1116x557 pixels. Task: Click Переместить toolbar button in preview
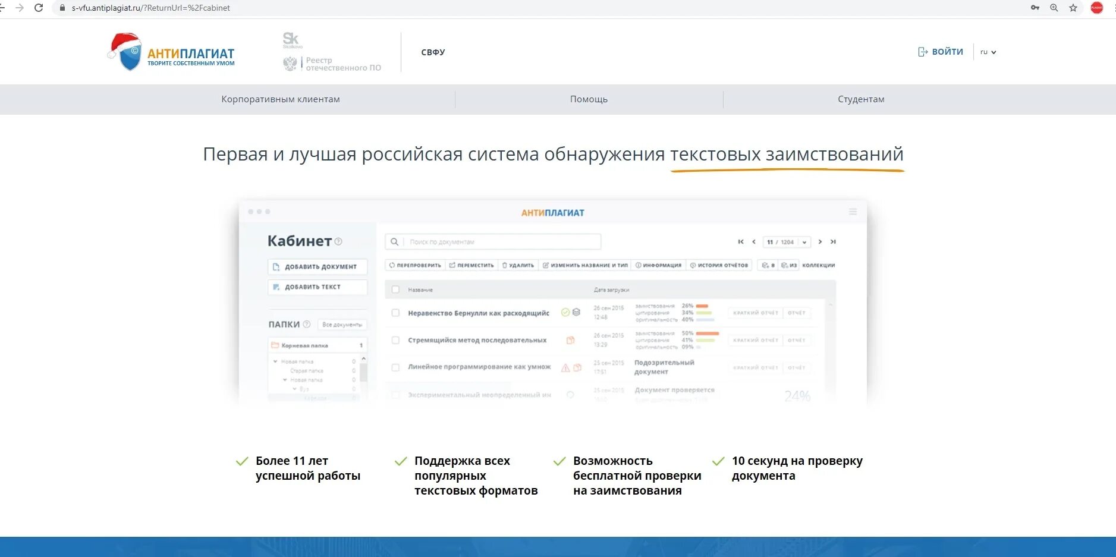[471, 265]
